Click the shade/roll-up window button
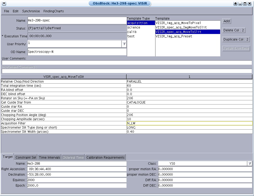This screenshot has height=196, width=254. 235,3
